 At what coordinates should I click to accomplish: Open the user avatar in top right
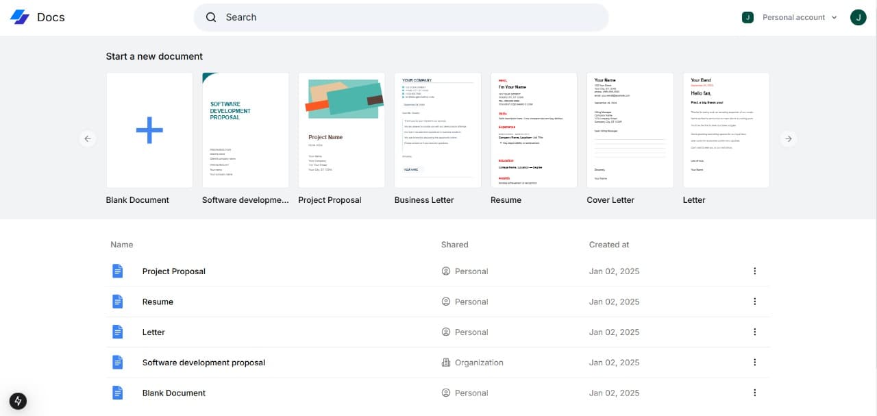(x=859, y=17)
